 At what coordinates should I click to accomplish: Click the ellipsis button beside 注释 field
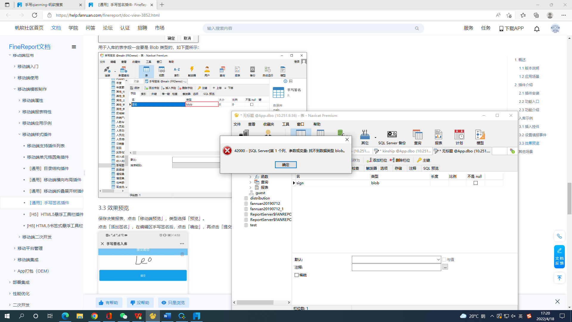point(445,267)
